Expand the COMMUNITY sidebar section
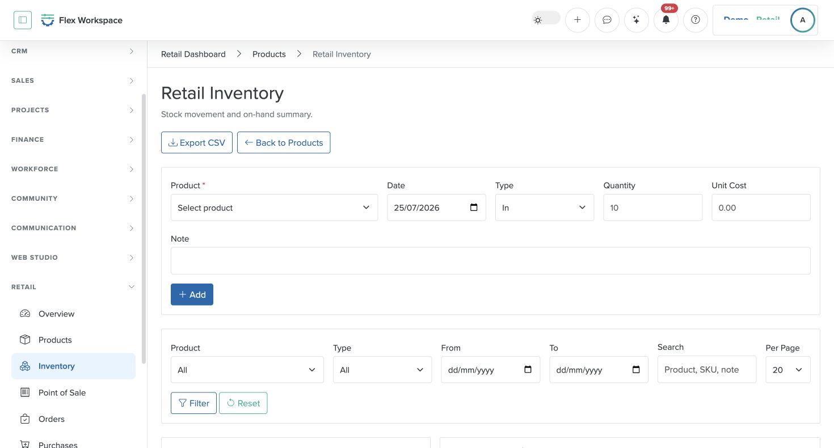Screen dimensions: 834x448 pos(73,198)
